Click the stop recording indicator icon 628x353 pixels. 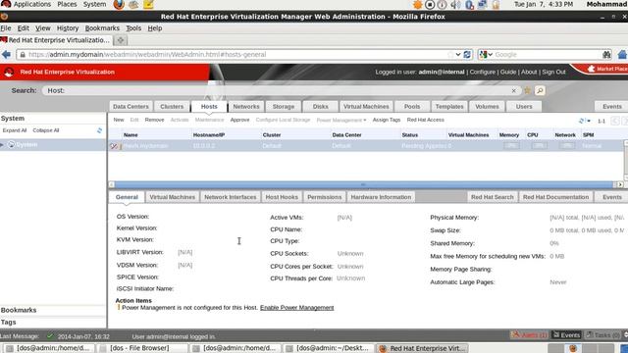430,4
